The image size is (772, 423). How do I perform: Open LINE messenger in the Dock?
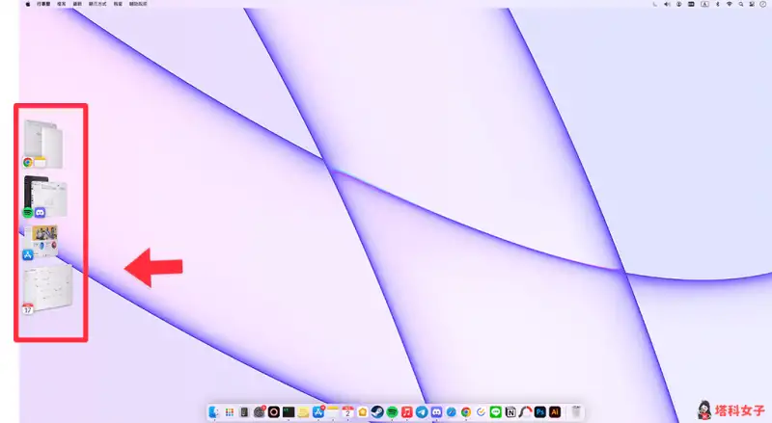(496, 411)
